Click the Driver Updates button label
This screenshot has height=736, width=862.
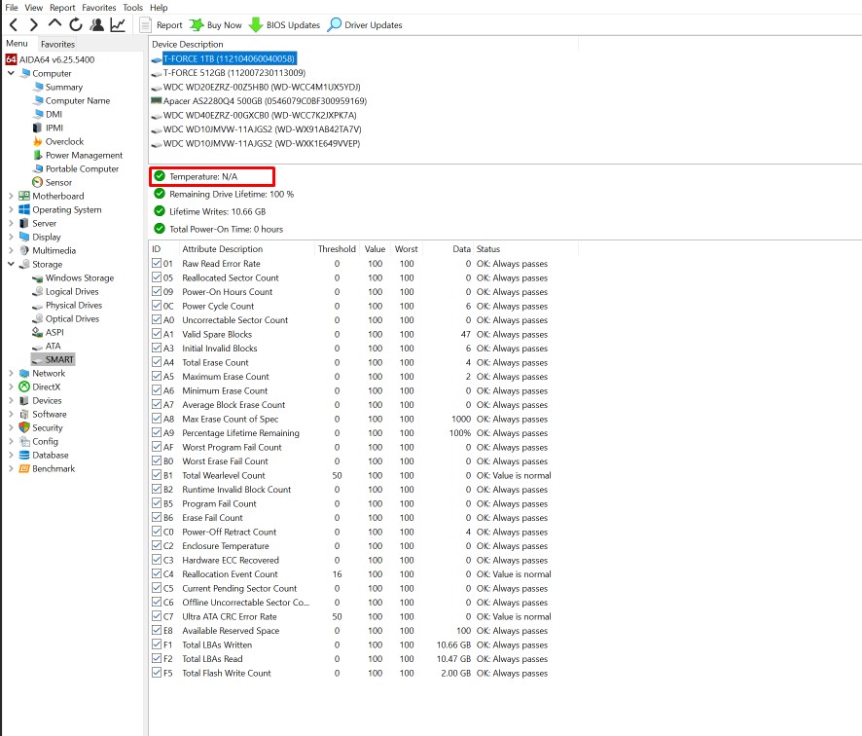pyautogui.click(x=374, y=25)
